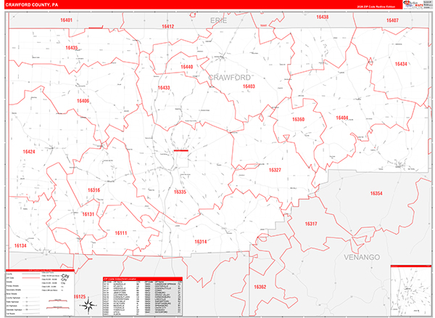Select ZIP code label 16424
Screen dimensions: 435x318
pyautogui.click(x=29, y=152)
